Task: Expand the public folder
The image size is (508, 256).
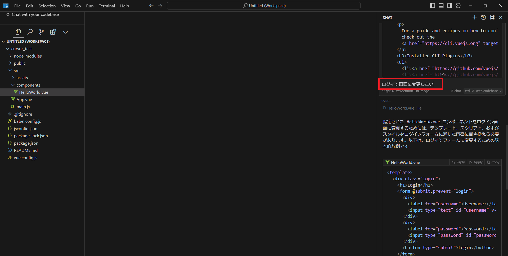Action: point(42,63)
